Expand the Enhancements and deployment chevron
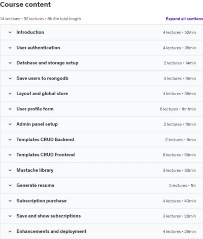The width and height of the screenshot is (203, 239). (10, 231)
